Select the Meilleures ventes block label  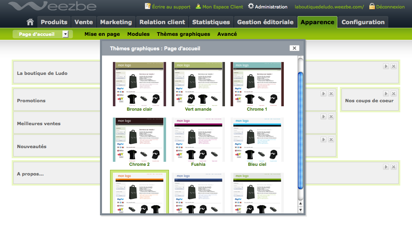(x=39, y=124)
